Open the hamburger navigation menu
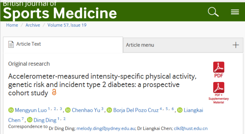Viewport: 245px width, 134px height. coord(235,12)
